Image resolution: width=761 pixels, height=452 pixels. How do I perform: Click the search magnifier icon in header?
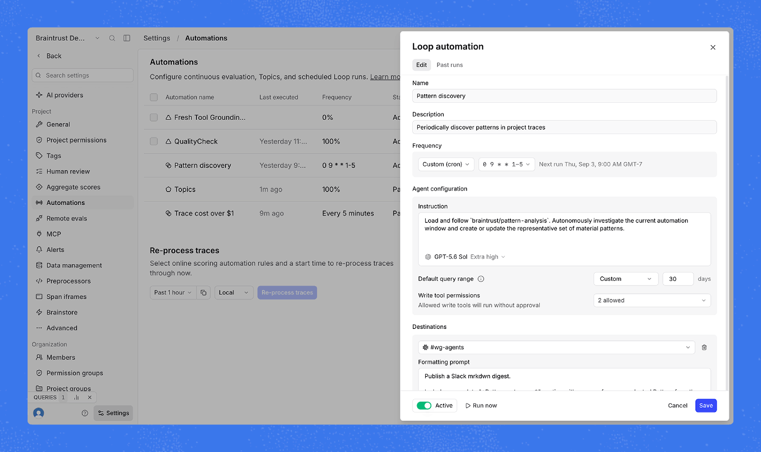[x=112, y=38]
